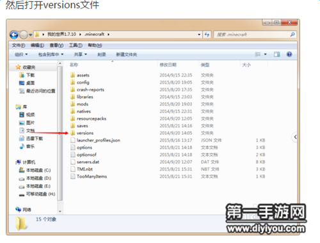Click the refresh icon beside address bar
The image size is (320, 243).
[x=207, y=35]
